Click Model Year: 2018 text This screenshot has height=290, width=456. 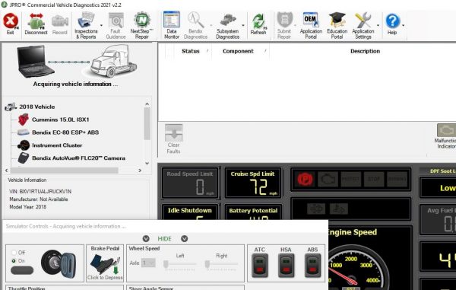tap(27, 207)
